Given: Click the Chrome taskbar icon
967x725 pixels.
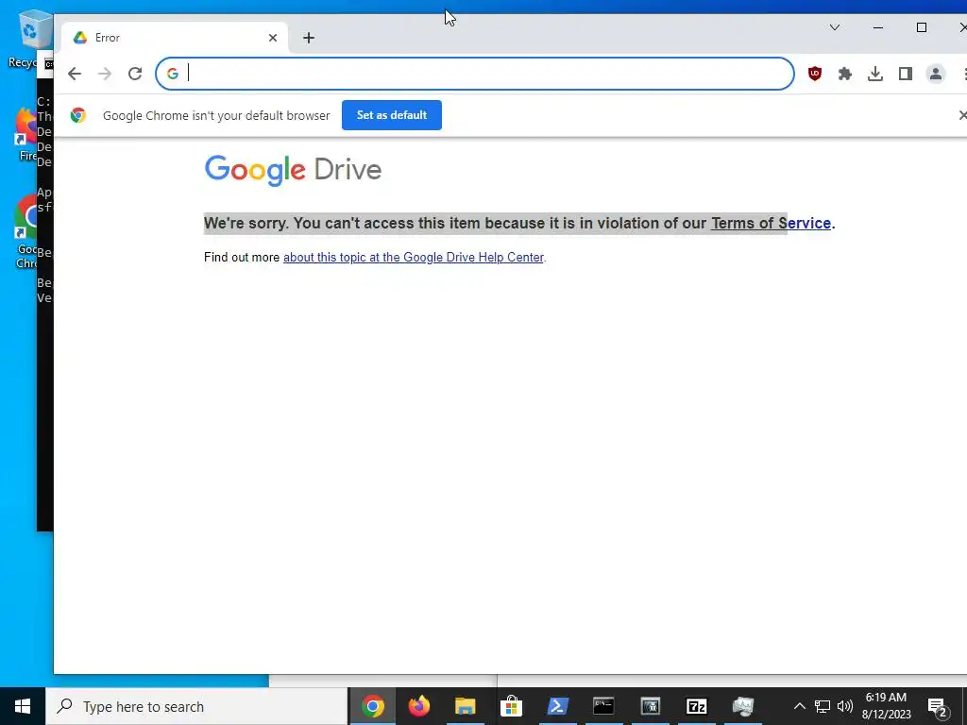Looking at the screenshot, I should click(x=373, y=706).
